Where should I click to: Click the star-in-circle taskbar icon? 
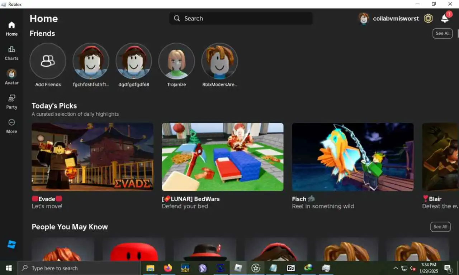(x=256, y=268)
